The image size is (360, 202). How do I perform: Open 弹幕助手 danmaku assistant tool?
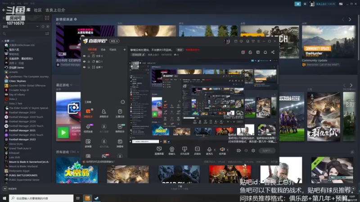88,113
